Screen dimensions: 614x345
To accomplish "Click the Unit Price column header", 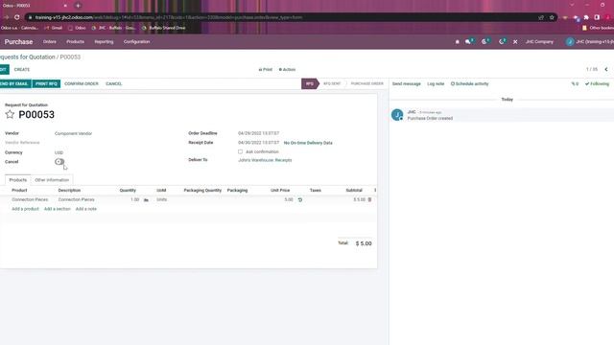I will tap(280, 190).
